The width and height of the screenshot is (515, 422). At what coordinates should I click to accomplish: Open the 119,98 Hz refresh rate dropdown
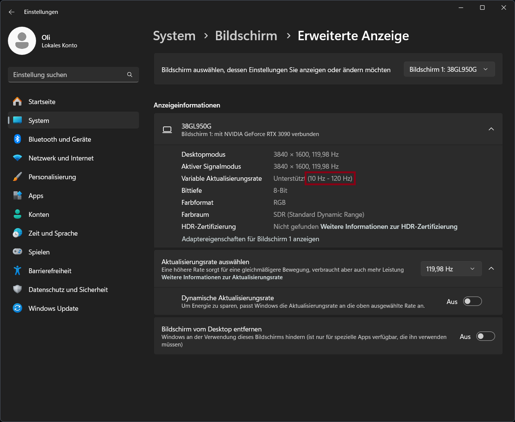pos(451,269)
